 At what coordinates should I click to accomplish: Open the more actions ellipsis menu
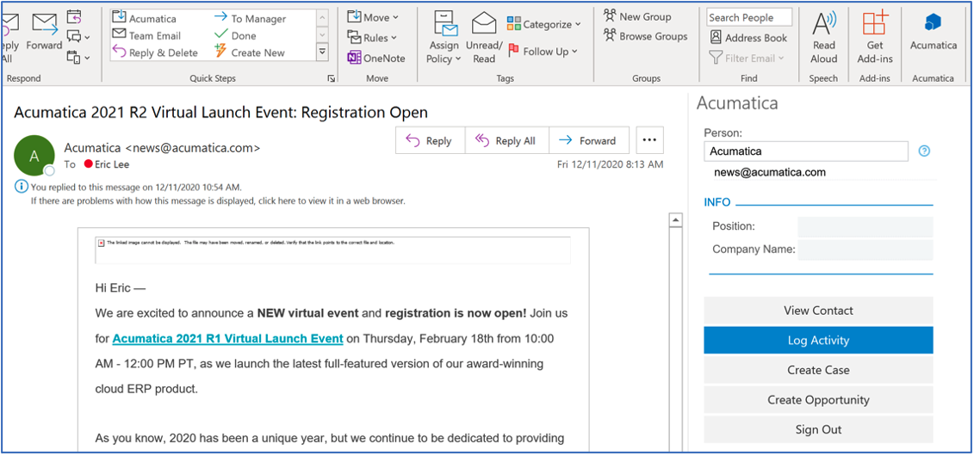649,140
